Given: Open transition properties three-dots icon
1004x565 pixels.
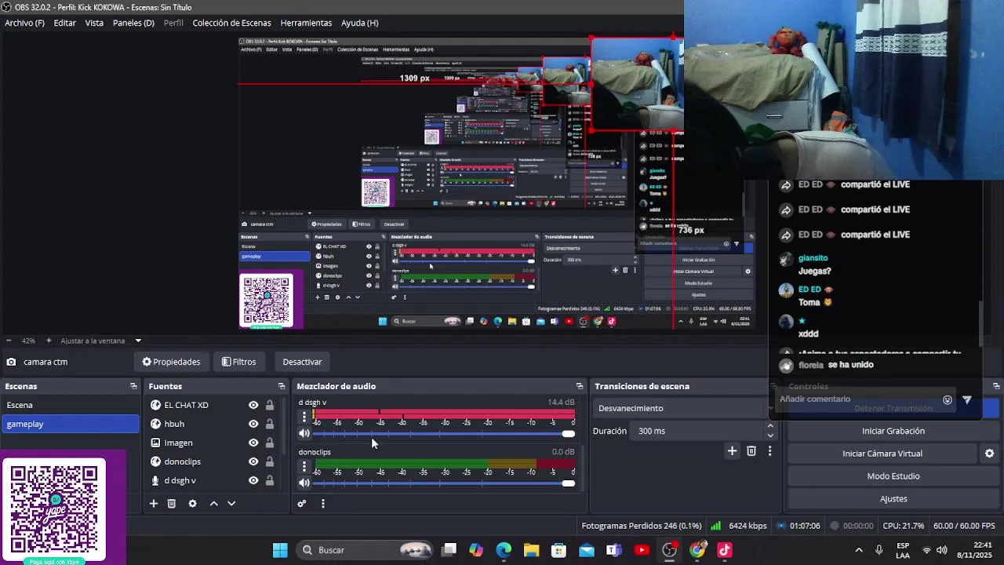Looking at the screenshot, I should coord(769,450).
